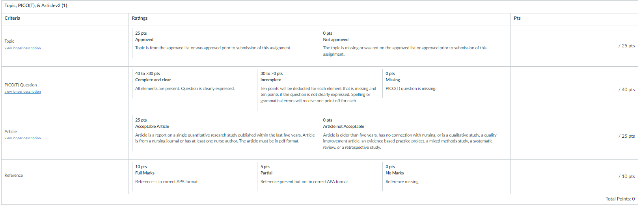Click the Reference points field out of 10

pos(626,176)
